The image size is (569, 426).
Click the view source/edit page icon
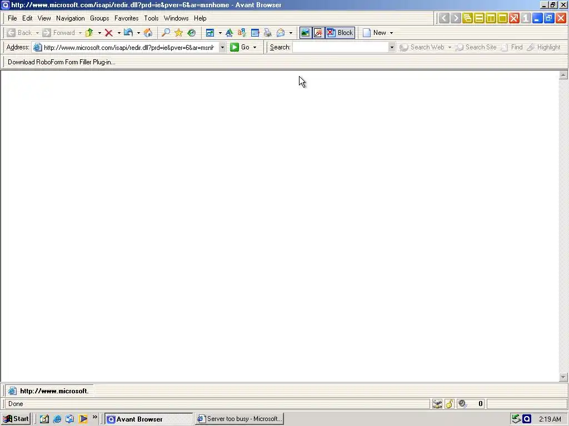(255, 33)
